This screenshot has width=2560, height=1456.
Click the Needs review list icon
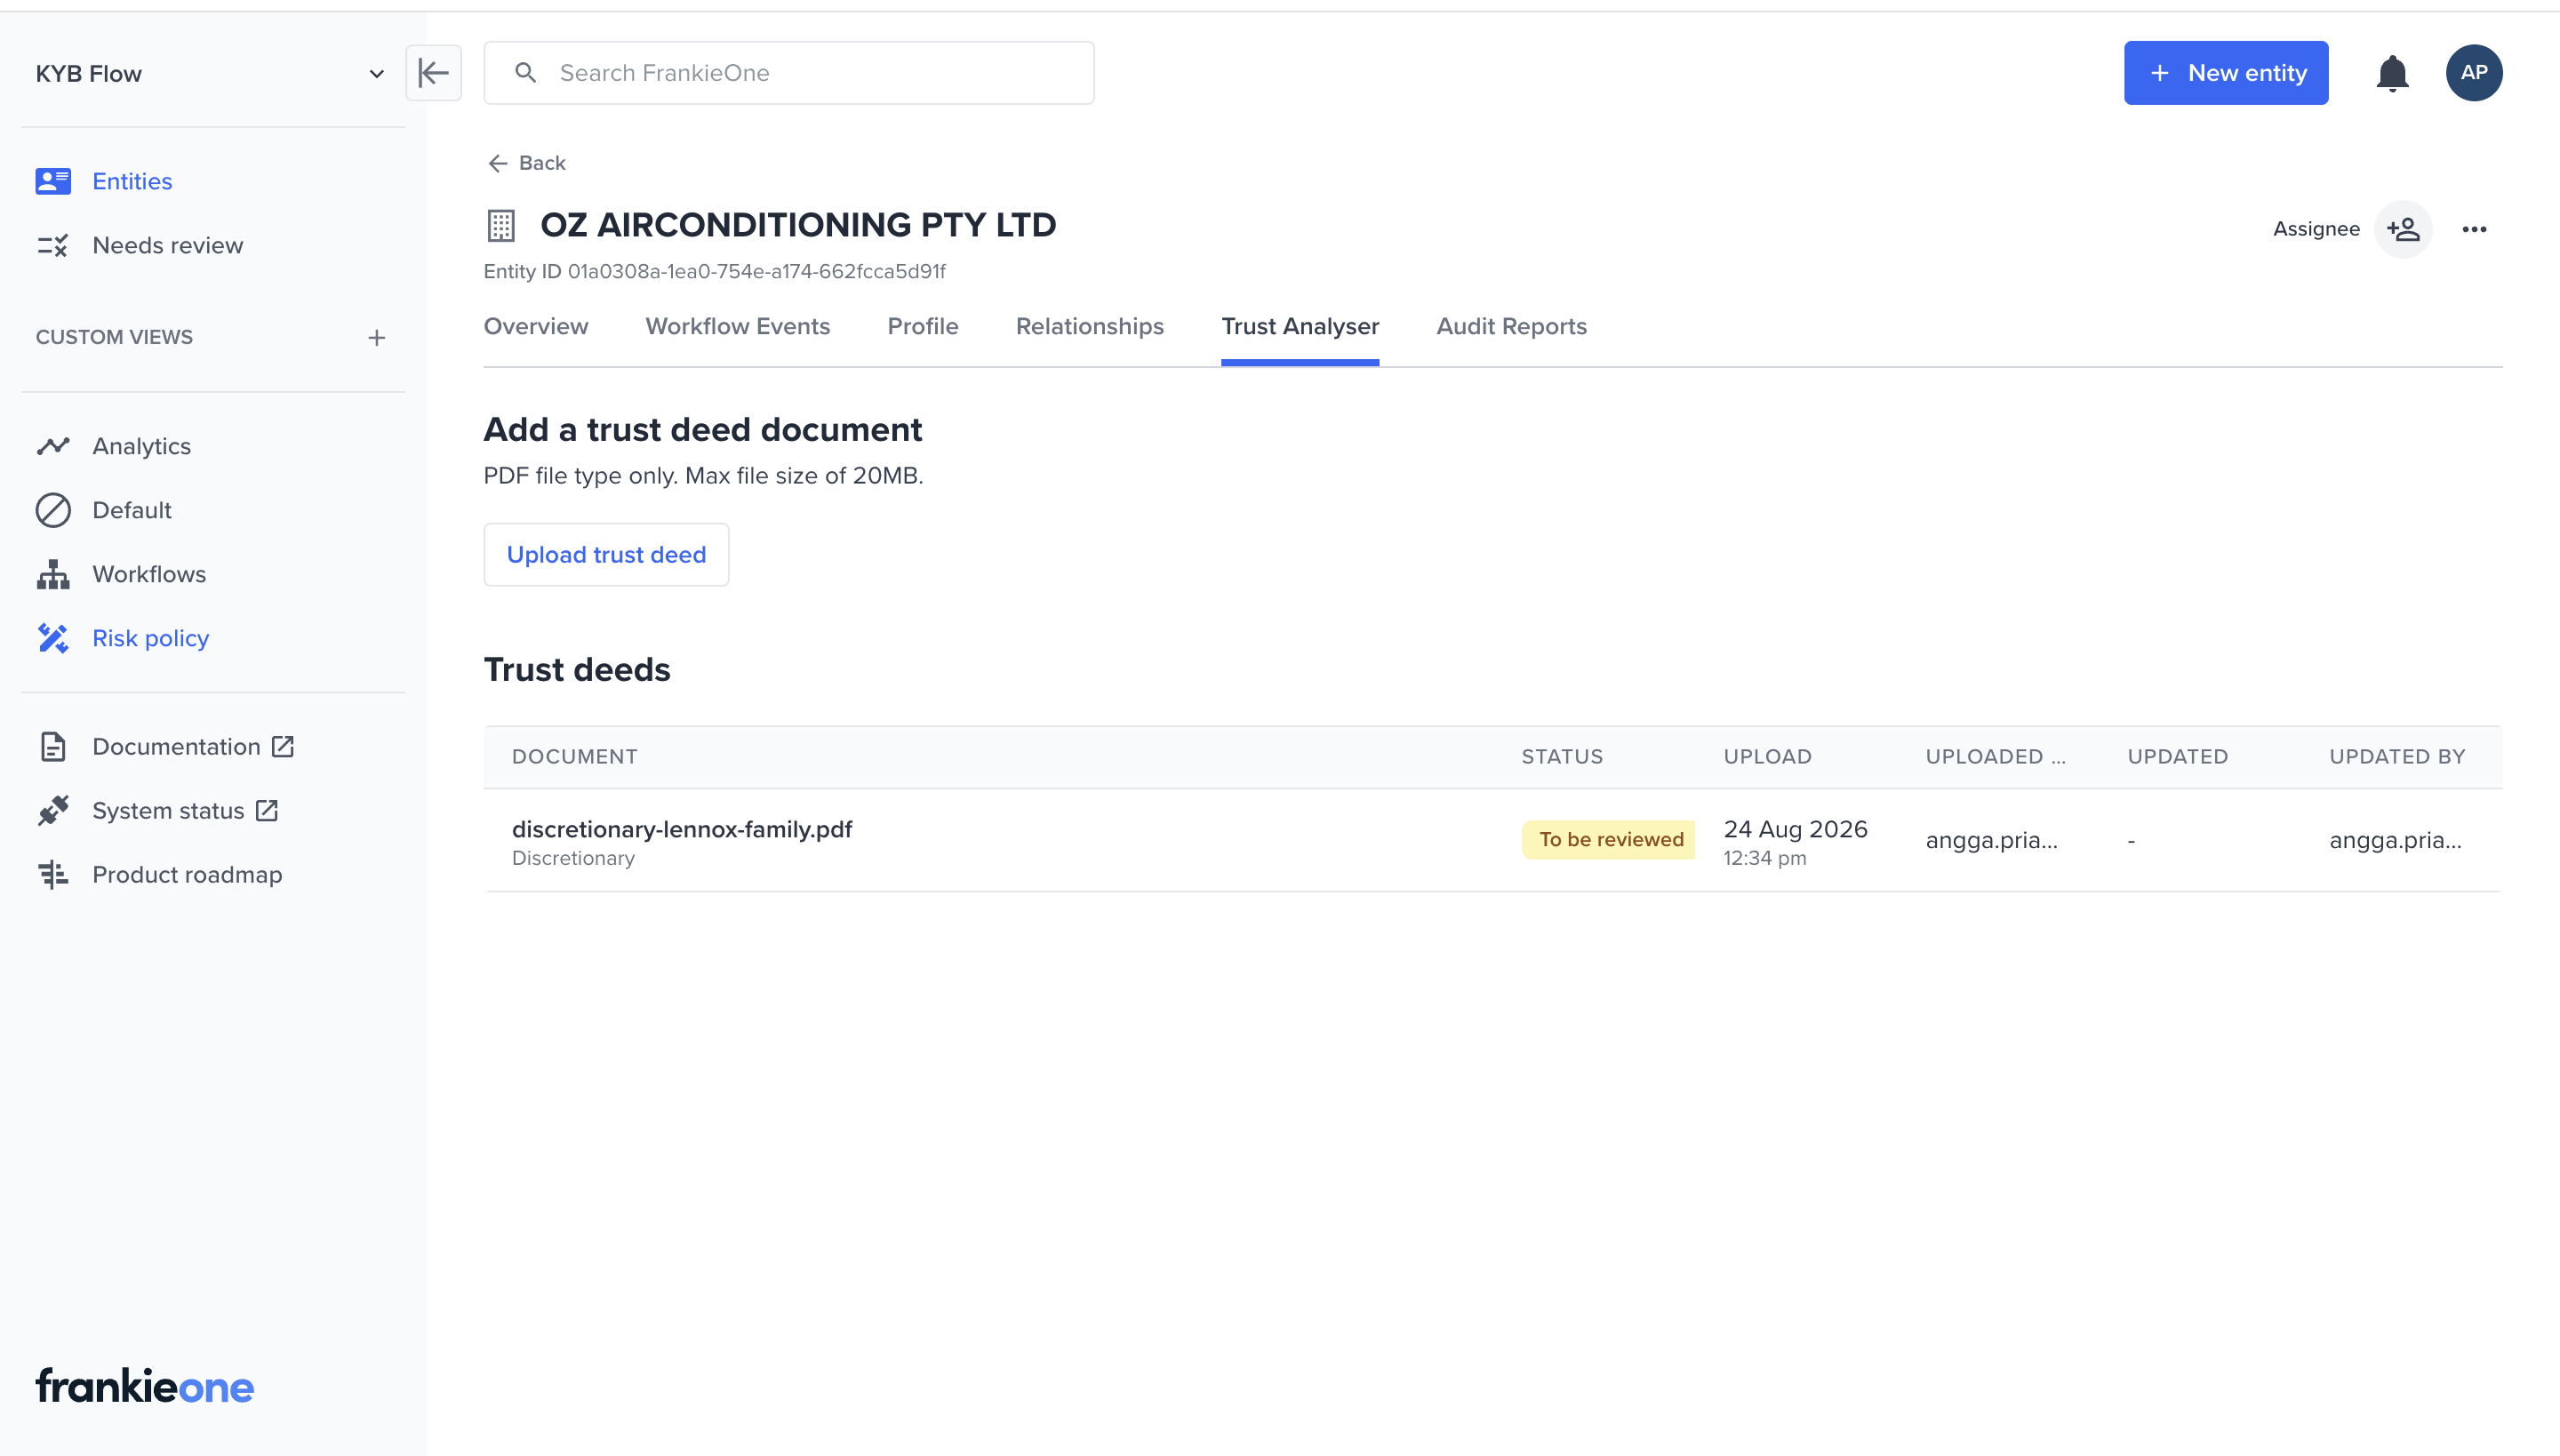(x=53, y=245)
